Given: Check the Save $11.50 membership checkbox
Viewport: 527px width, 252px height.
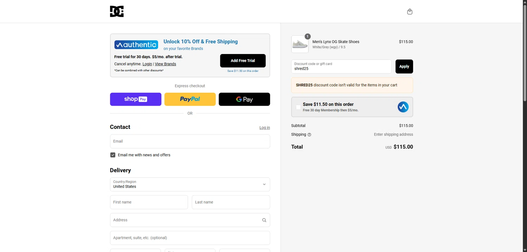Looking at the screenshot, I should tap(298, 107).
